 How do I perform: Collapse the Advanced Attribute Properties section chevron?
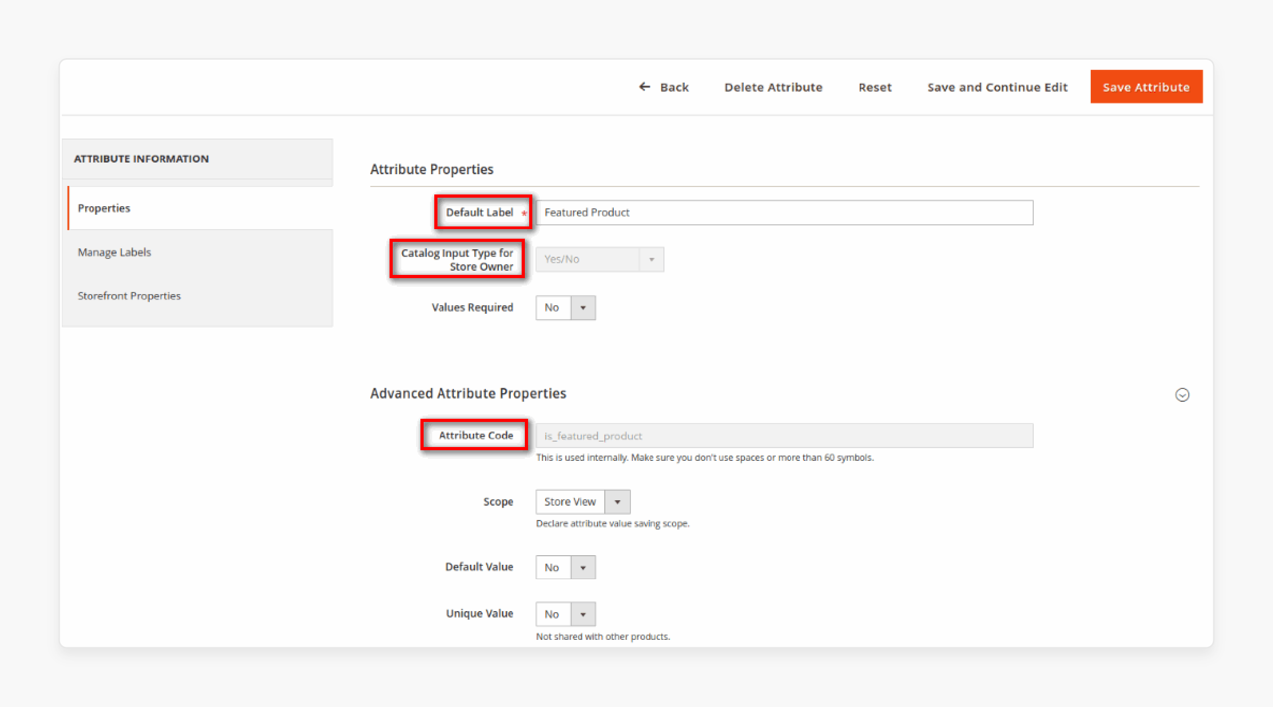[1182, 395]
